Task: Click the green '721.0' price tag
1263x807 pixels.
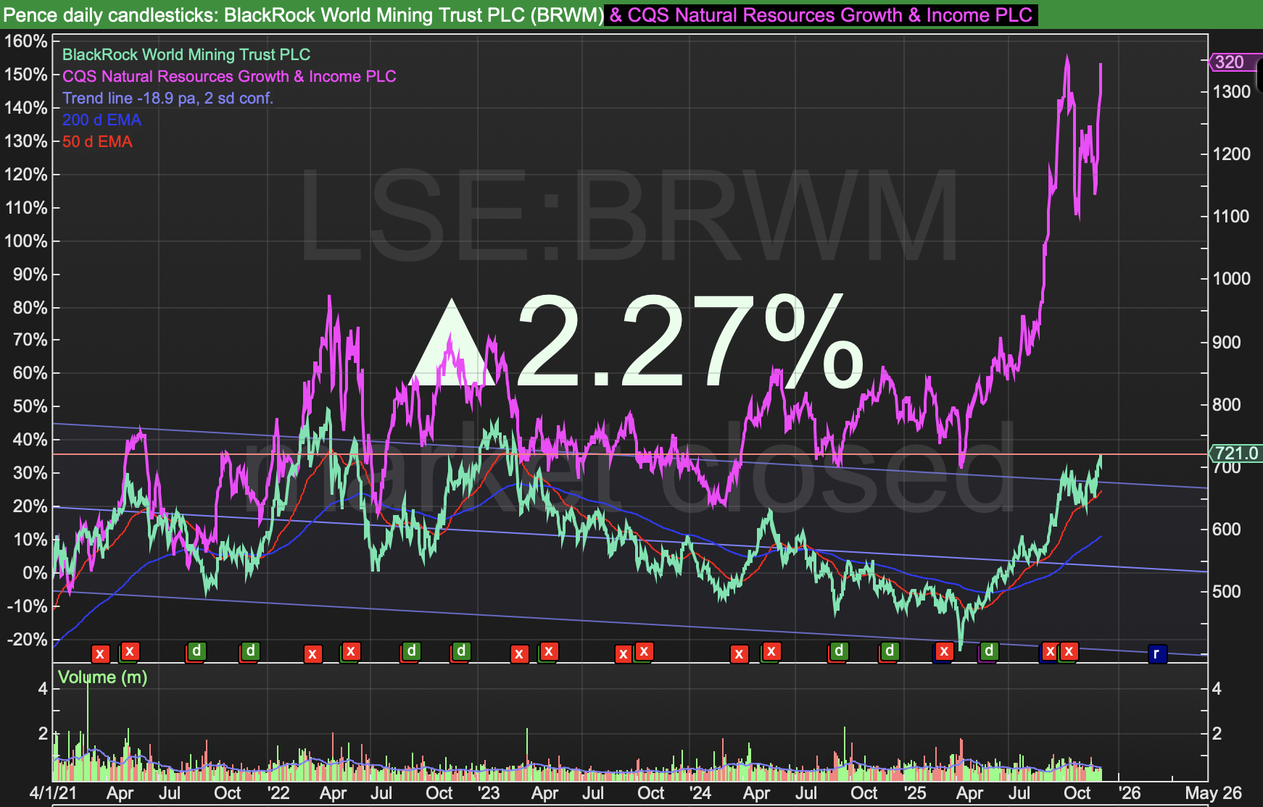Action: pyautogui.click(x=1235, y=453)
